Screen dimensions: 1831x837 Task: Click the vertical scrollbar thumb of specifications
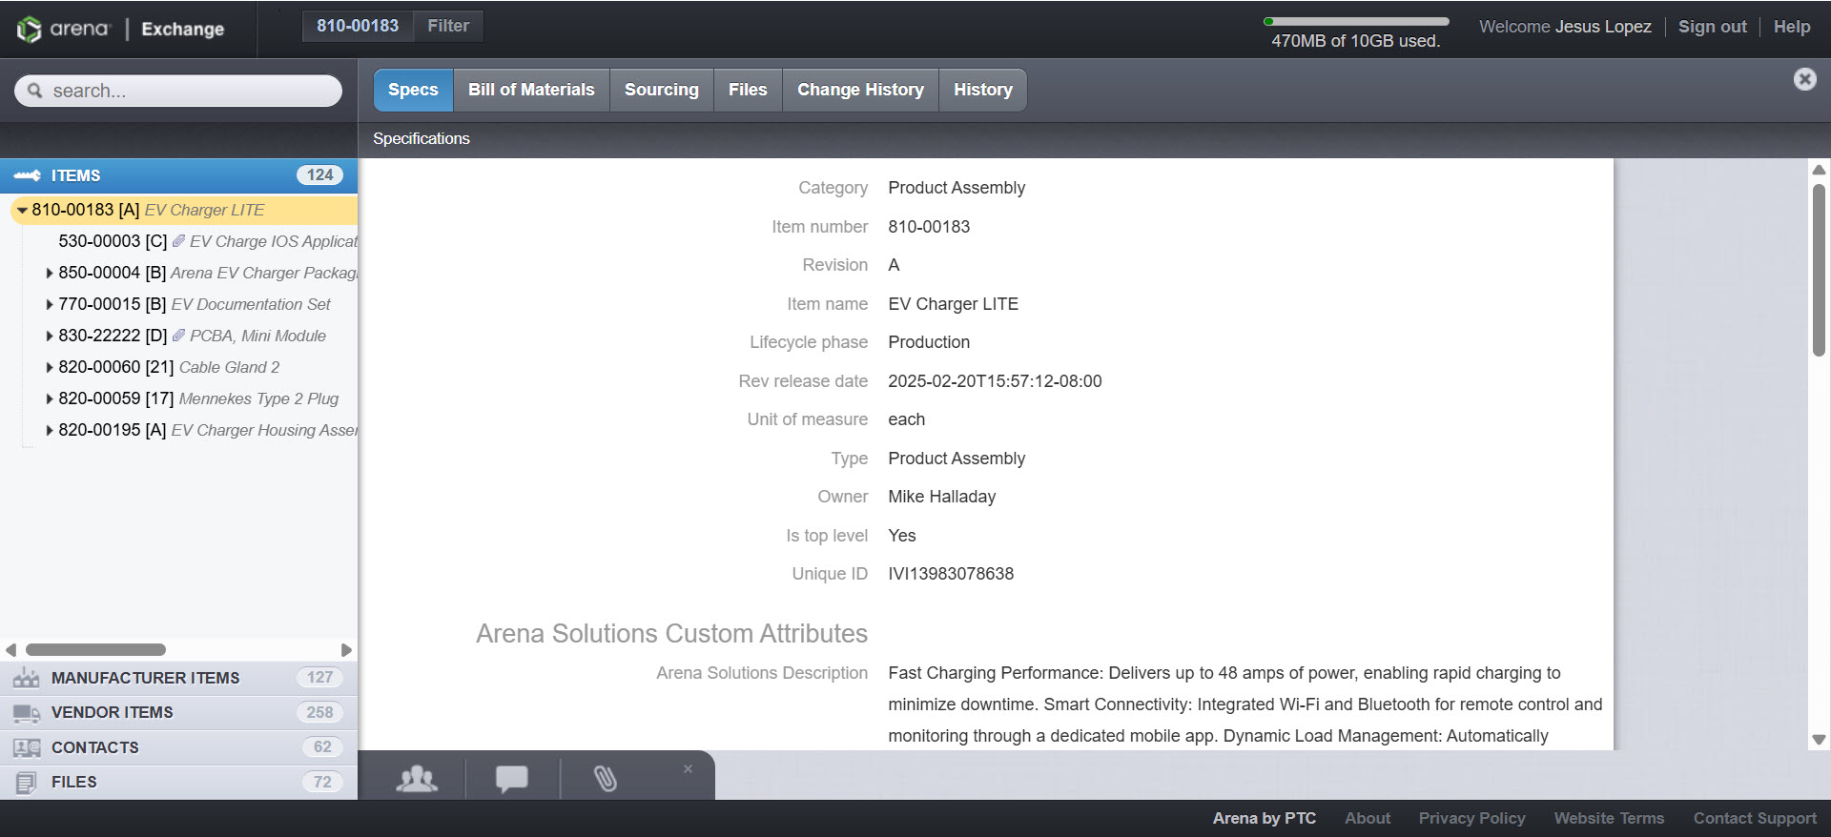(x=1819, y=270)
